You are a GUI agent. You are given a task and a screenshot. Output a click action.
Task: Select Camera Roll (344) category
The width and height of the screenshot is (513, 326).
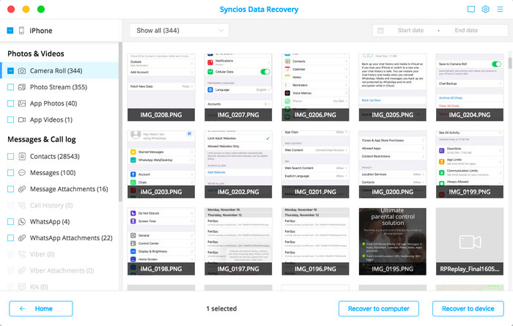click(x=59, y=70)
